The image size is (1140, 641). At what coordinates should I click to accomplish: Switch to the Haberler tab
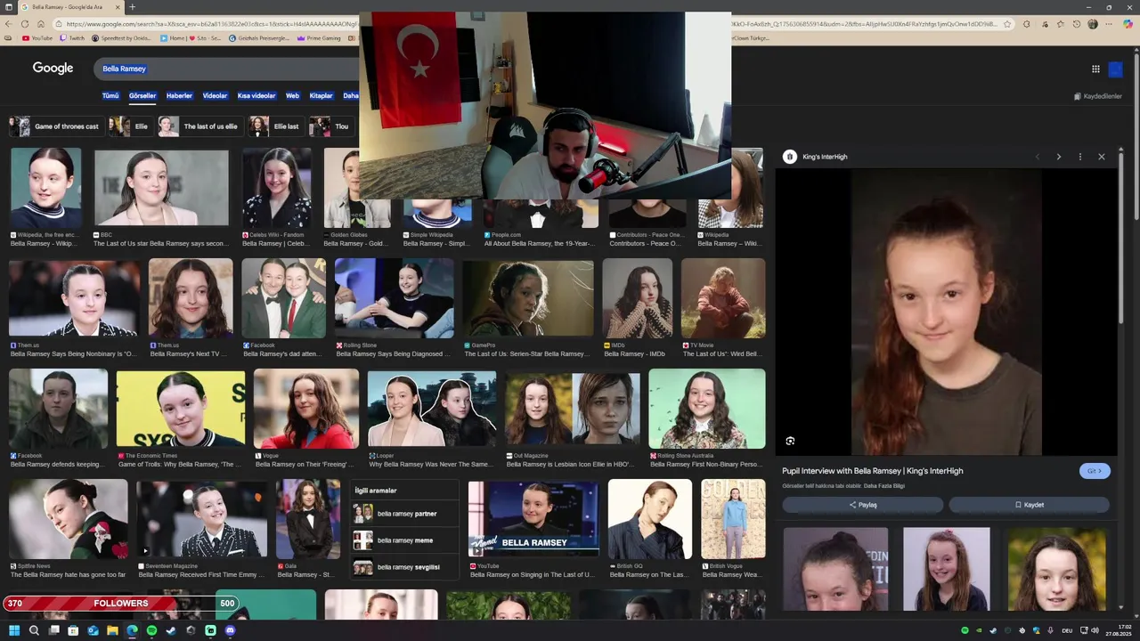tap(179, 95)
